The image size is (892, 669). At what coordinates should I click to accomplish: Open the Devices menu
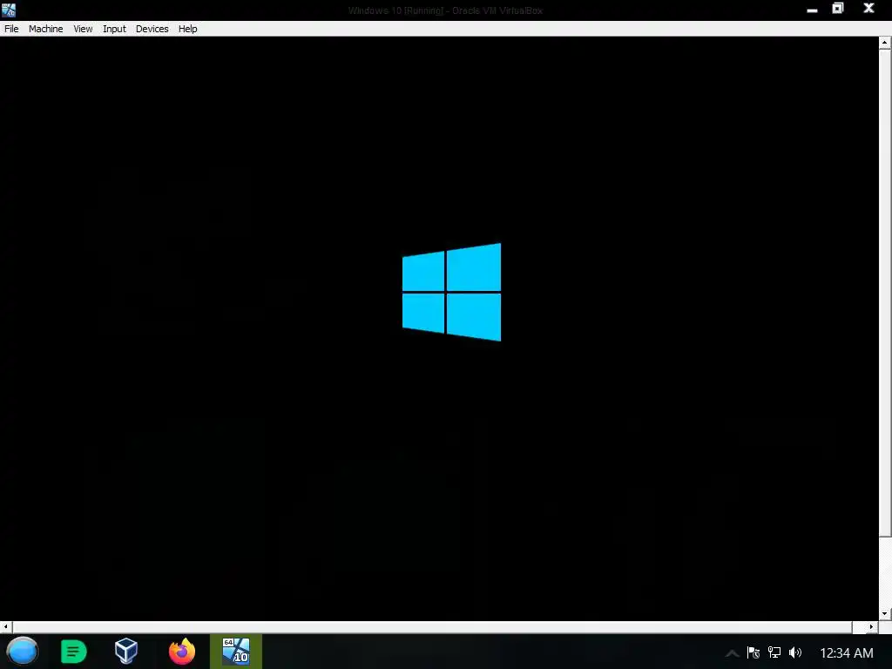(152, 29)
